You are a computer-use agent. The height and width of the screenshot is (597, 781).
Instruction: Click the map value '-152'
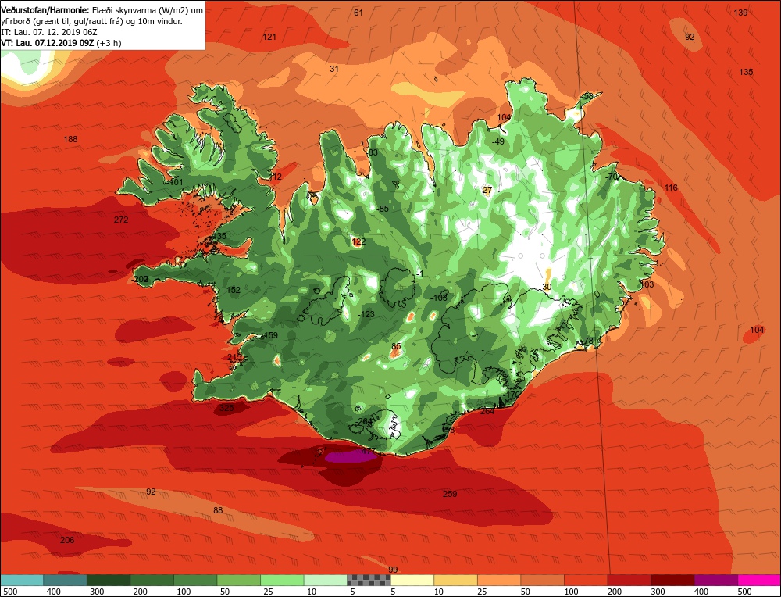(232, 290)
